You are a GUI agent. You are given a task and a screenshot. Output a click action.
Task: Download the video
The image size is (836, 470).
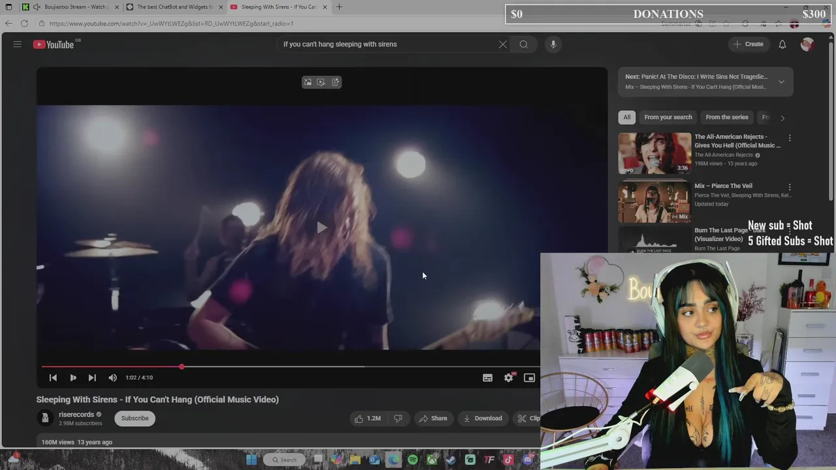click(x=483, y=418)
